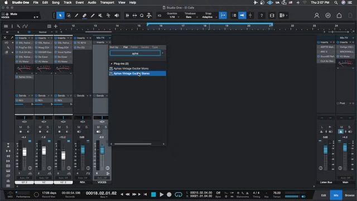Image resolution: width=357 pixels, height=201 pixels.
Task: Select the Range tool
Action: tap(69, 16)
